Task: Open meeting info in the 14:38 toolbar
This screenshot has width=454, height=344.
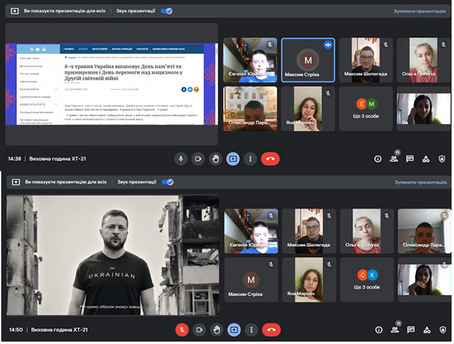Action: tap(378, 158)
